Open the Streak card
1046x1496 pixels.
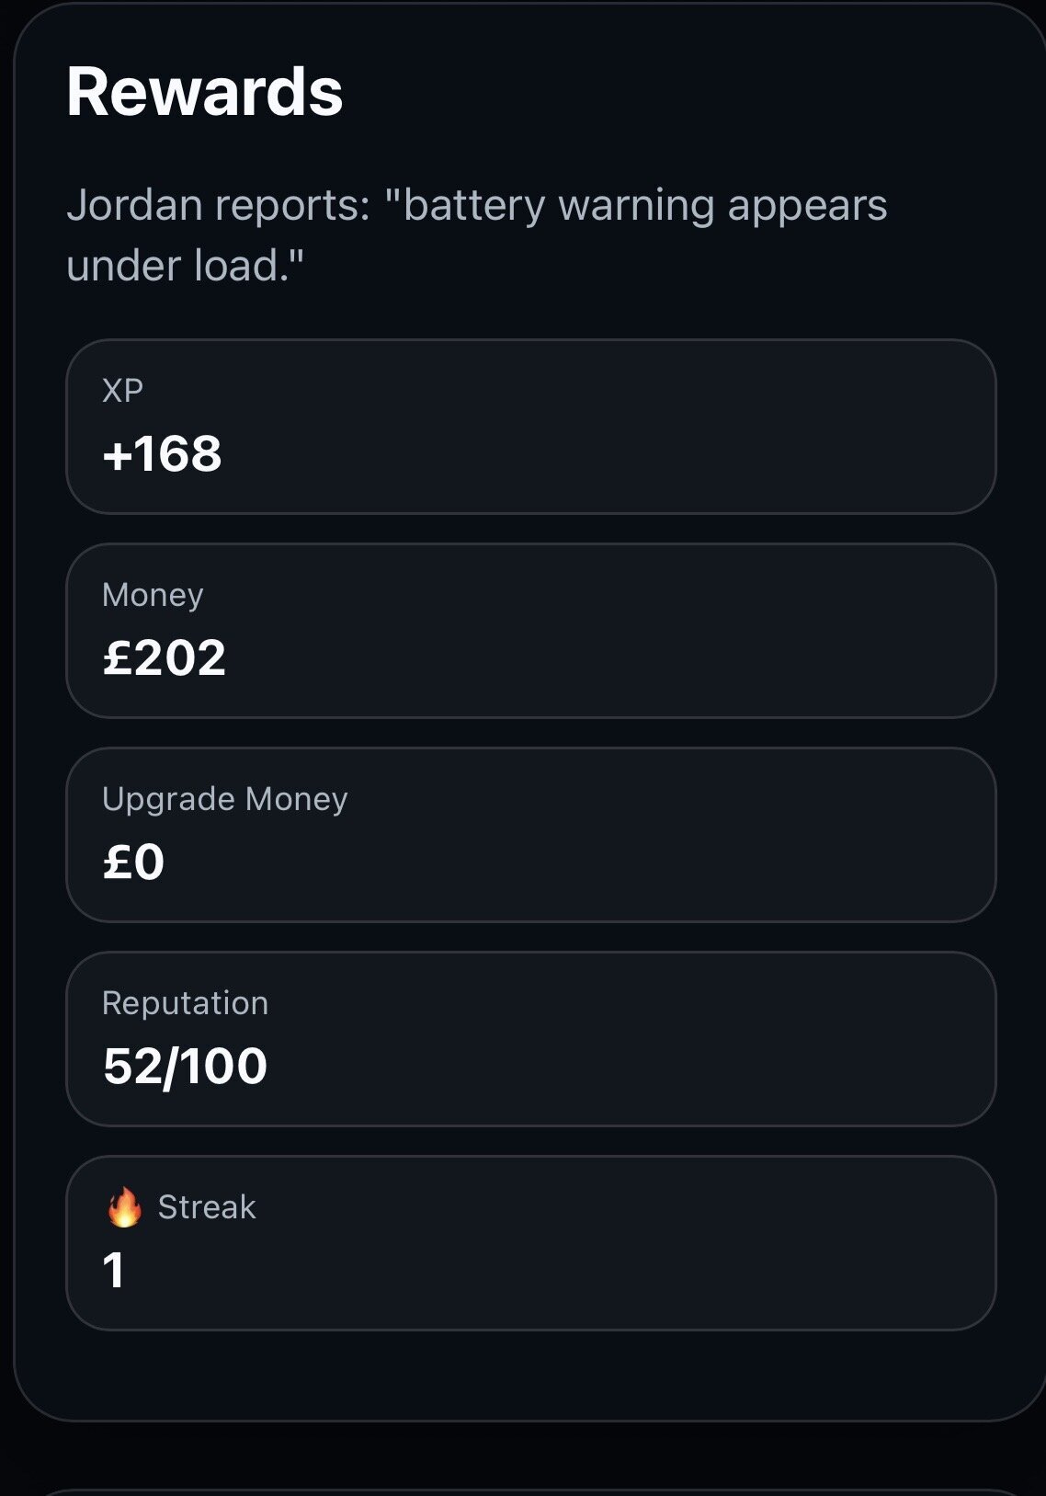531,1243
